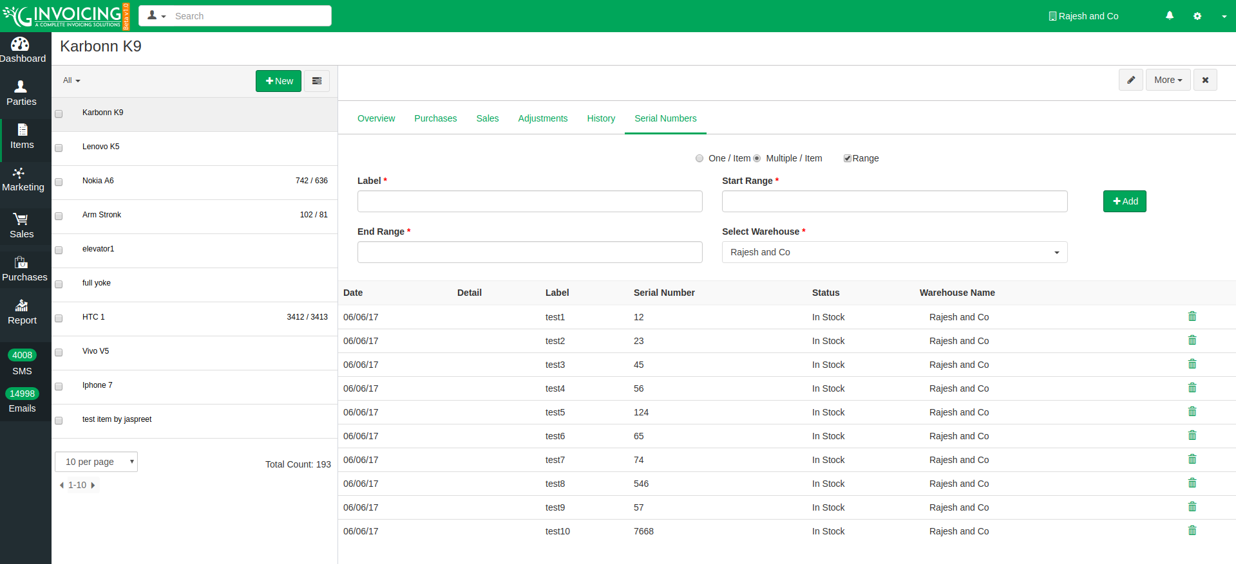Focus the Start Range input field
This screenshot has width=1236, height=564.
(x=895, y=201)
